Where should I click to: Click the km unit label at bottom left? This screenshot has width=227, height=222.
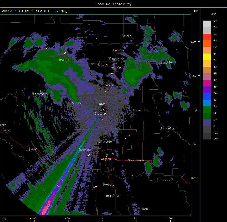click(4, 219)
